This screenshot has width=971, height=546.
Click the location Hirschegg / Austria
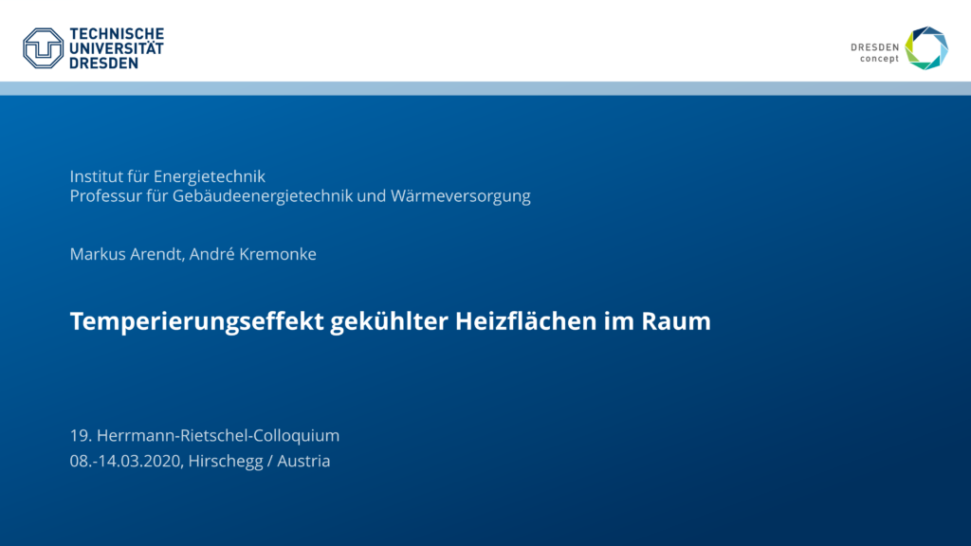tap(259, 462)
